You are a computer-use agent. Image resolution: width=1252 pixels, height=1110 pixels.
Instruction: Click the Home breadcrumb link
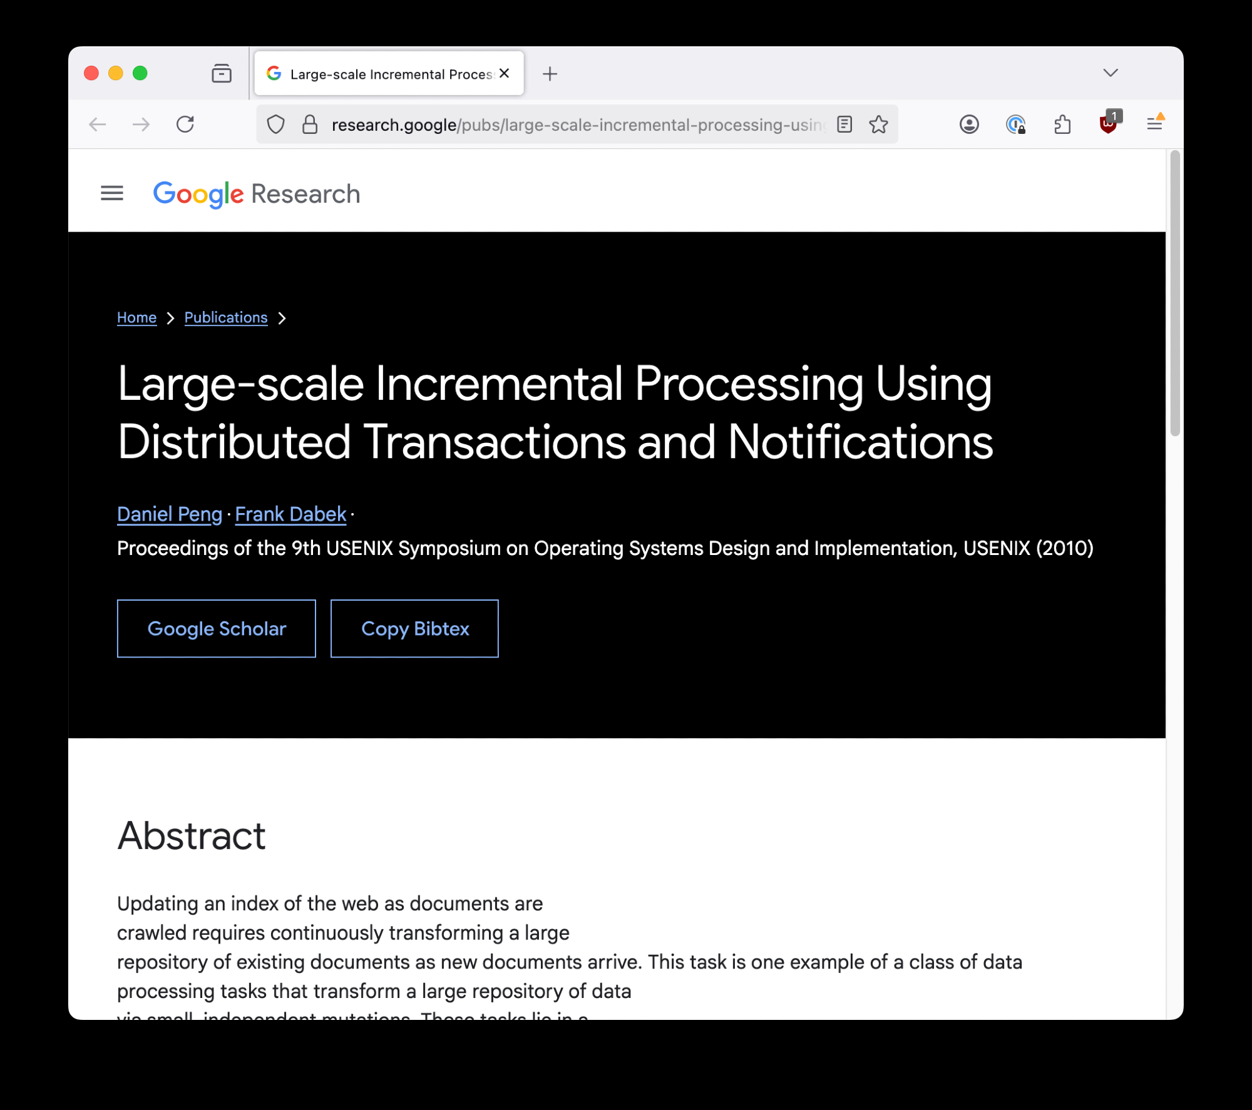coord(136,318)
